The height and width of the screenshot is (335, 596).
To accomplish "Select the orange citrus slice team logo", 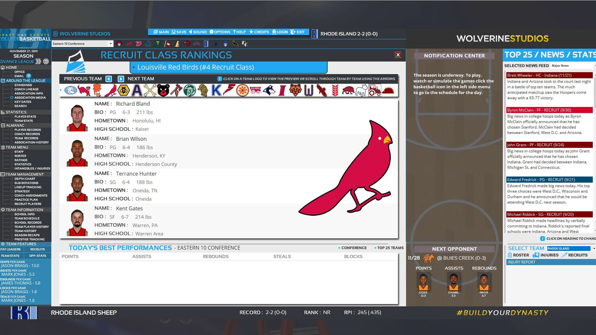I will point(242,90).
